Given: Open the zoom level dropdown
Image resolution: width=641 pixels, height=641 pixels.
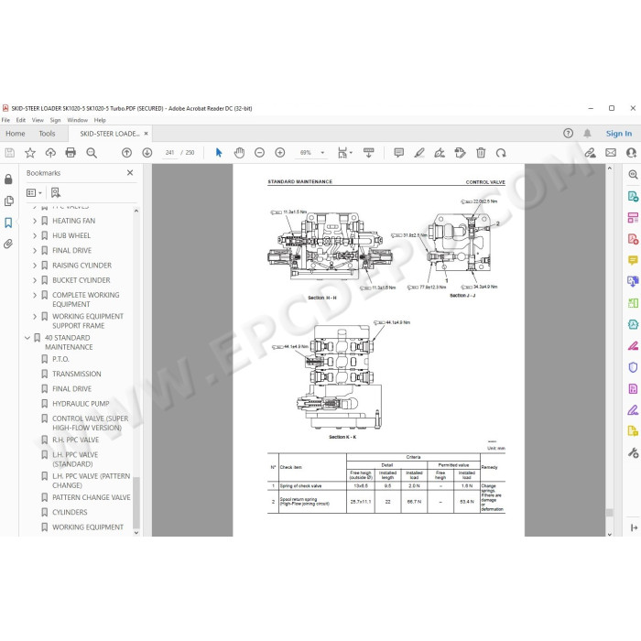Looking at the screenshot, I should (x=322, y=153).
